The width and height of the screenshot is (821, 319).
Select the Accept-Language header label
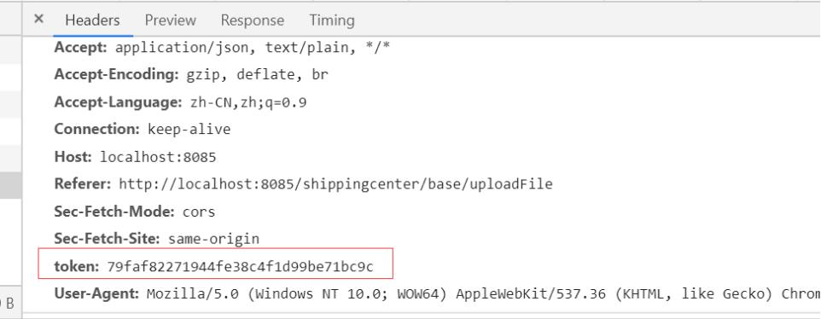coord(119,102)
